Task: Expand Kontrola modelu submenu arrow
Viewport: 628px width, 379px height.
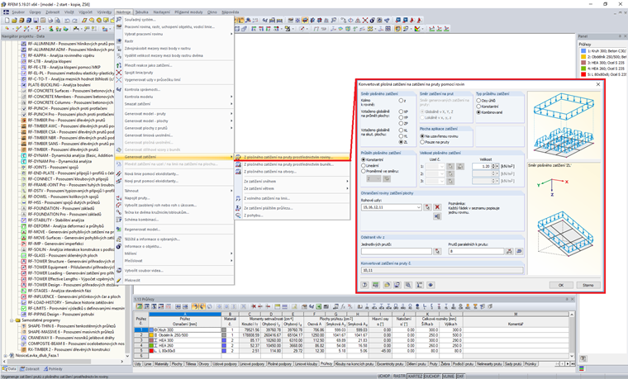Action: tap(231, 97)
